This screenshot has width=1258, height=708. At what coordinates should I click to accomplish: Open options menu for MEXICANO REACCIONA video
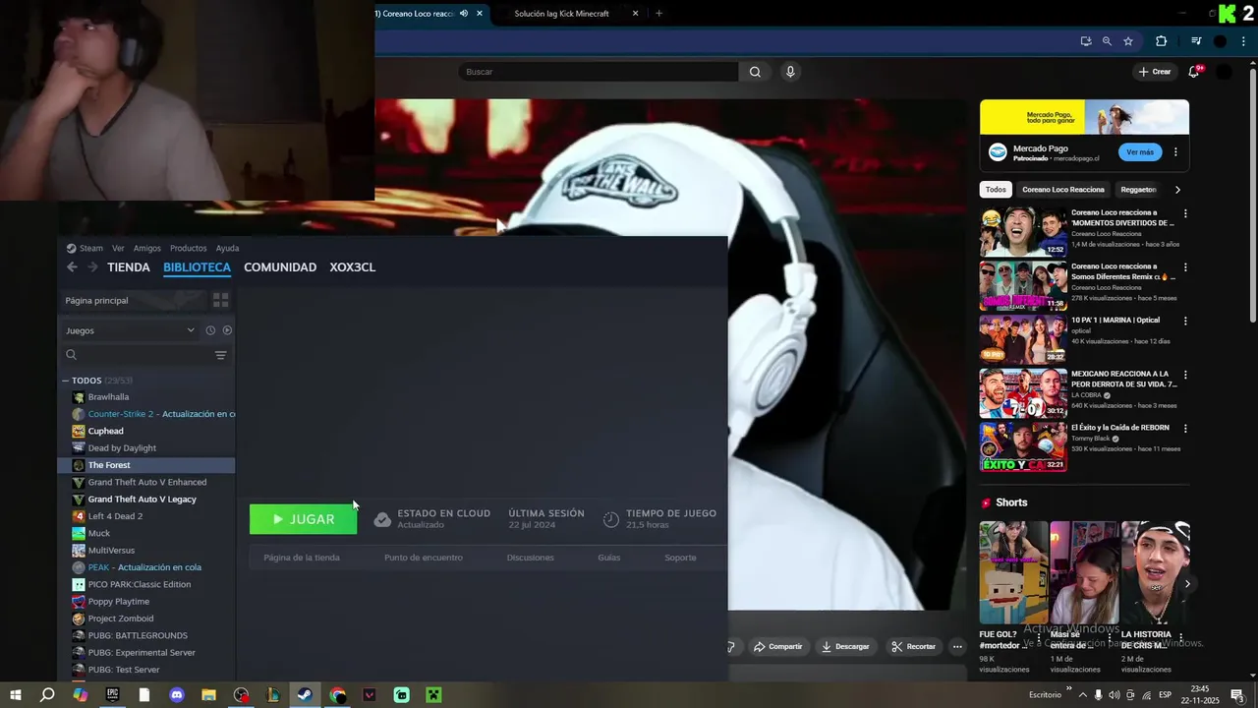click(x=1185, y=375)
